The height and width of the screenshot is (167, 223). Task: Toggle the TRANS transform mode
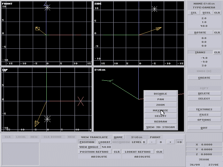point(200,53)
